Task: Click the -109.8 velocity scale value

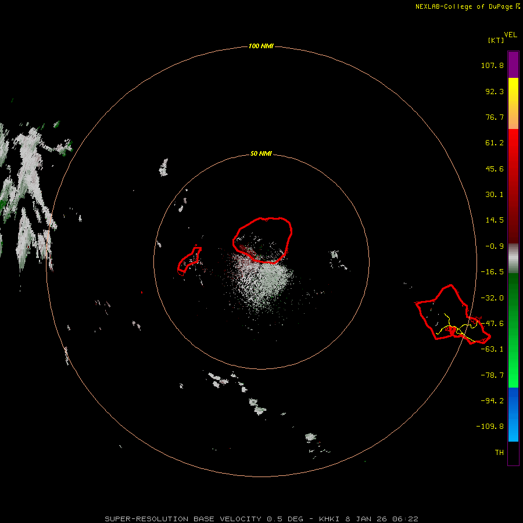Action: (x=490, y=427)
